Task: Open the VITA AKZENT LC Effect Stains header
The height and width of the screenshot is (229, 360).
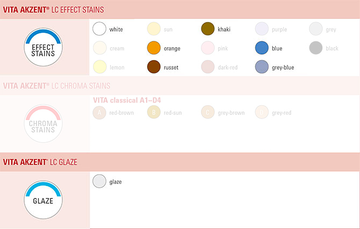Action: coord(53,10)
